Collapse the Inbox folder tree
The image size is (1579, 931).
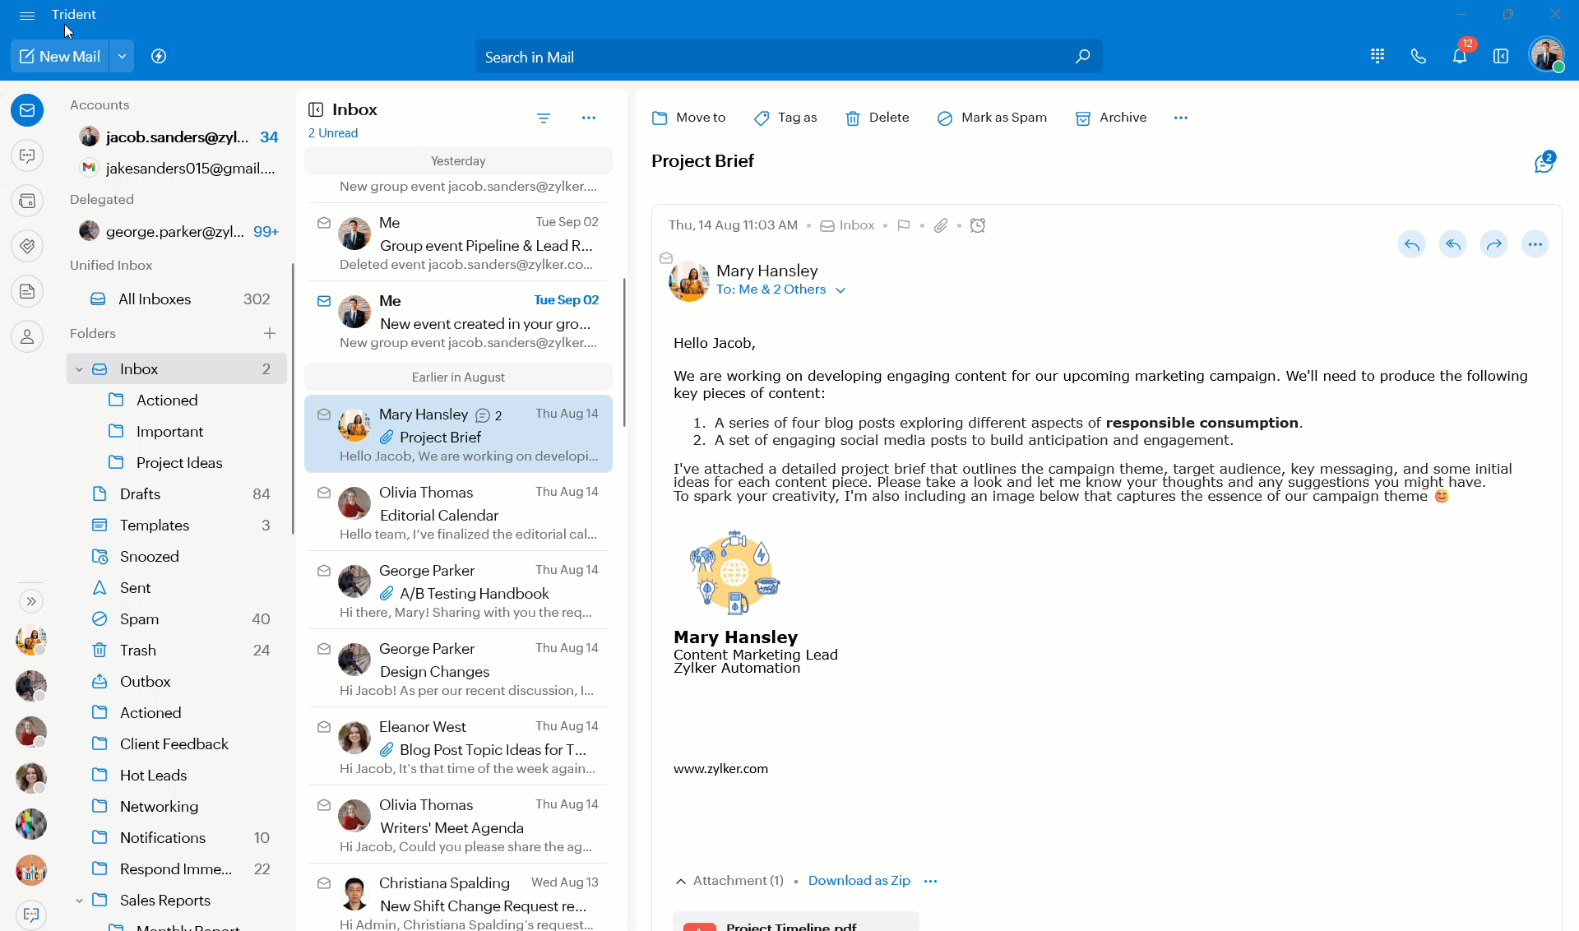(x=80, y=369)
